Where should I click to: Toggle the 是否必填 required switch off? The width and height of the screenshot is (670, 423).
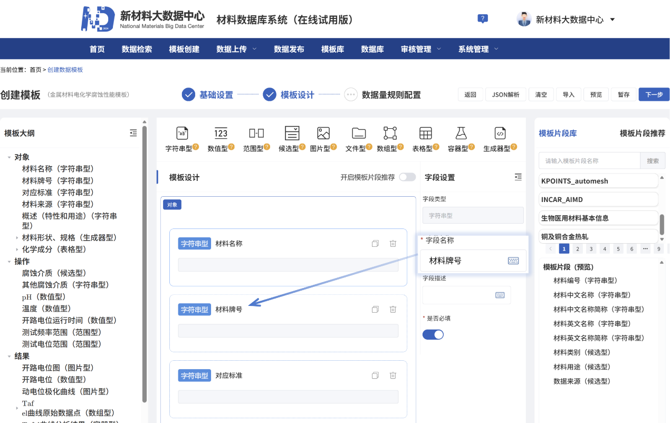(433, 334)
